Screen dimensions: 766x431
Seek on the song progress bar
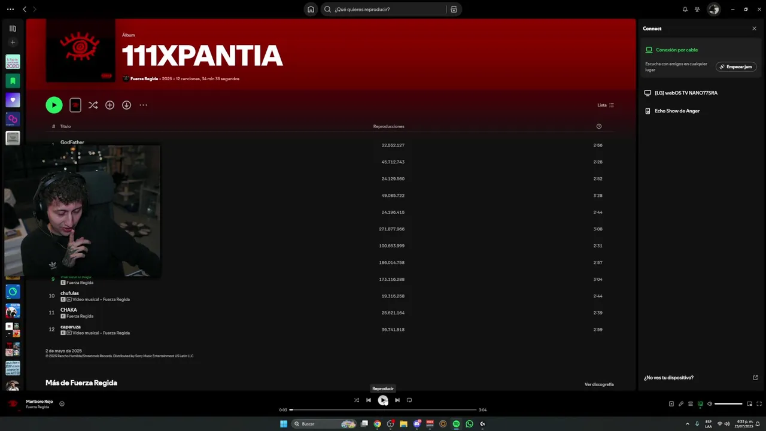(x=383, y=409)
